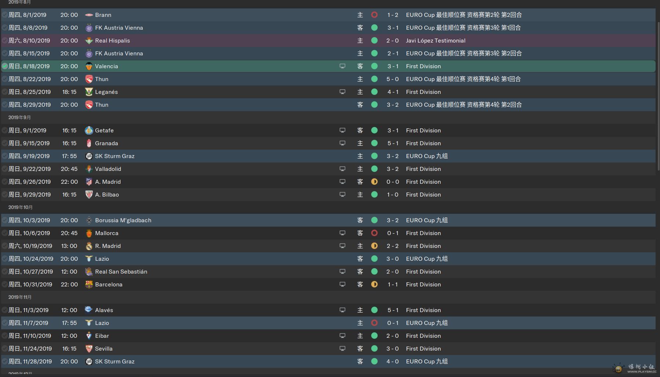Click the green win indicator for Getafe

point(374,131)
